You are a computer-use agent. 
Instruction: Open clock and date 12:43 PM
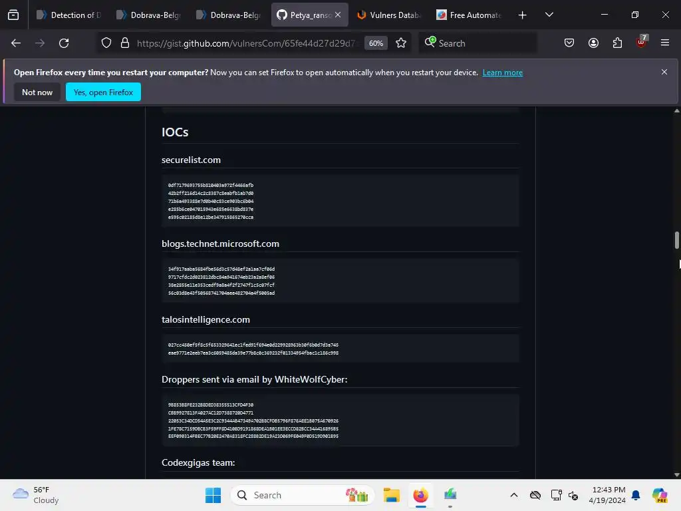(607, 495)
